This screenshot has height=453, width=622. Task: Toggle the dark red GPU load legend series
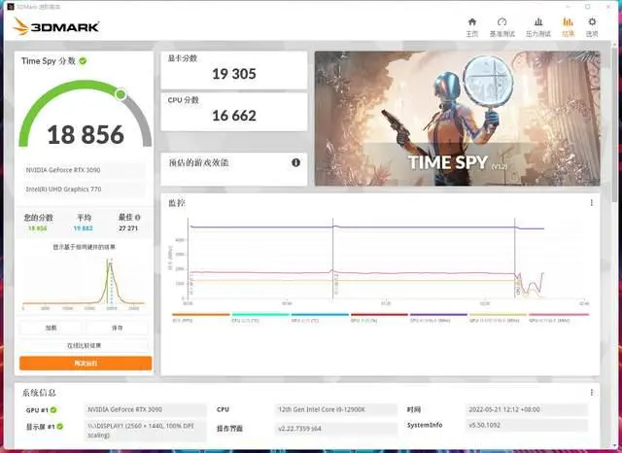coord(379,317)
